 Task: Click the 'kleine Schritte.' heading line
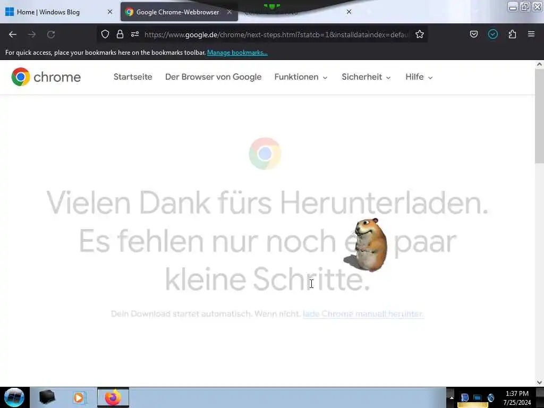[268, 279]
